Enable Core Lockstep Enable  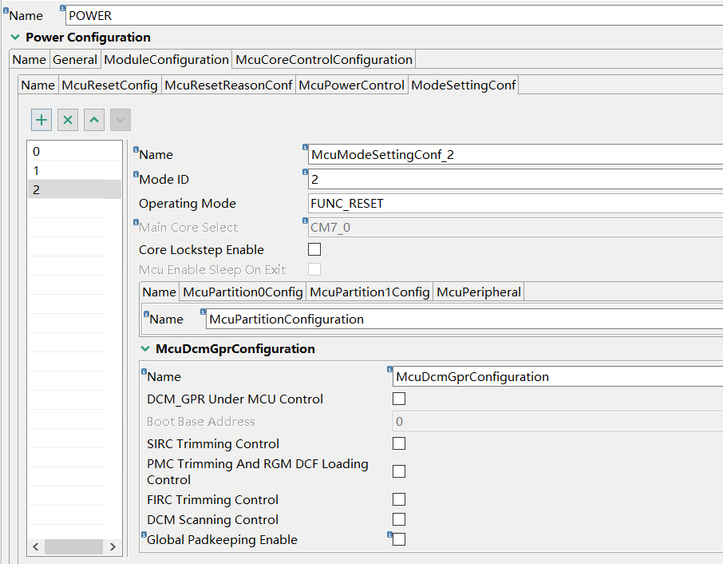click(x=314, y=249)
